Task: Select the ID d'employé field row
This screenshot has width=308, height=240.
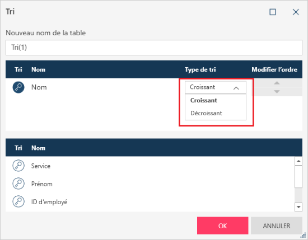Action: click(150, 202)
